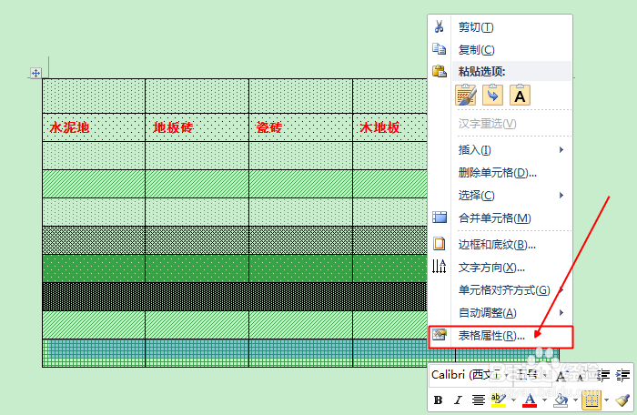Screen dimensions: 637x415
Task: Click the merged black patterned table row
Action: pos(235,297)
